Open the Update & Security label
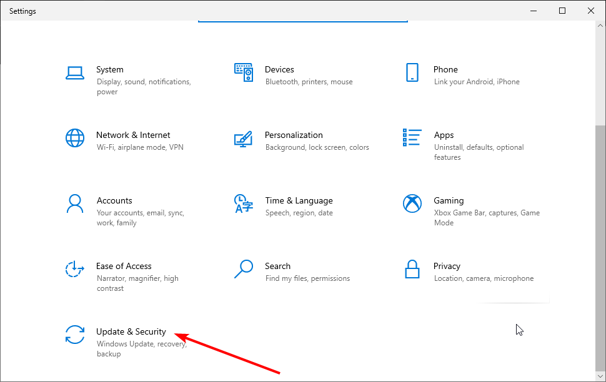Image resolution: width=606 pixels, height=382 pixels. 131,332
